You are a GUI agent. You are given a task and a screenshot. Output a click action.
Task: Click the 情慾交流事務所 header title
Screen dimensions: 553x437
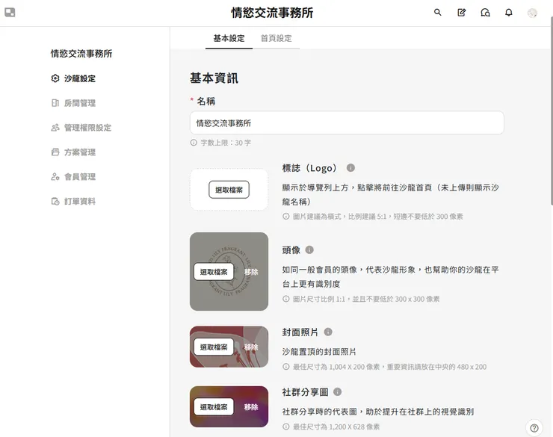coord(272,13)
